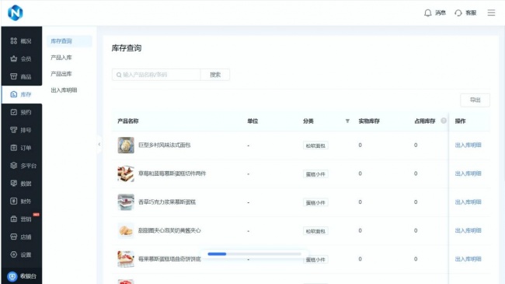This screenshot has height=284, width=505.
Task: Click the 导出 export button
Action: pos(475,100)
